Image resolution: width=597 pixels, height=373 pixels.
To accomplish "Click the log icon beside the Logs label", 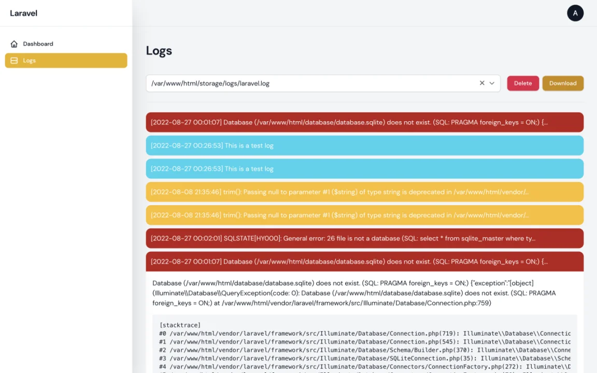I will [x=14, y=60].
